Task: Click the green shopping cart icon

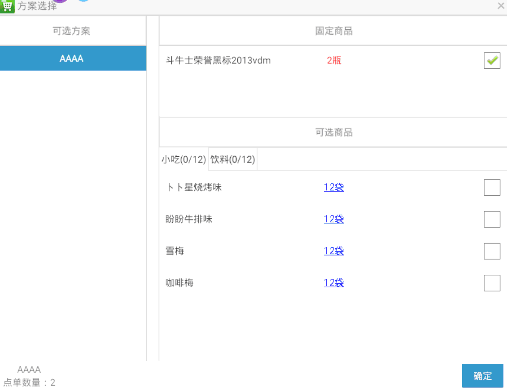Action: [7, 6]
